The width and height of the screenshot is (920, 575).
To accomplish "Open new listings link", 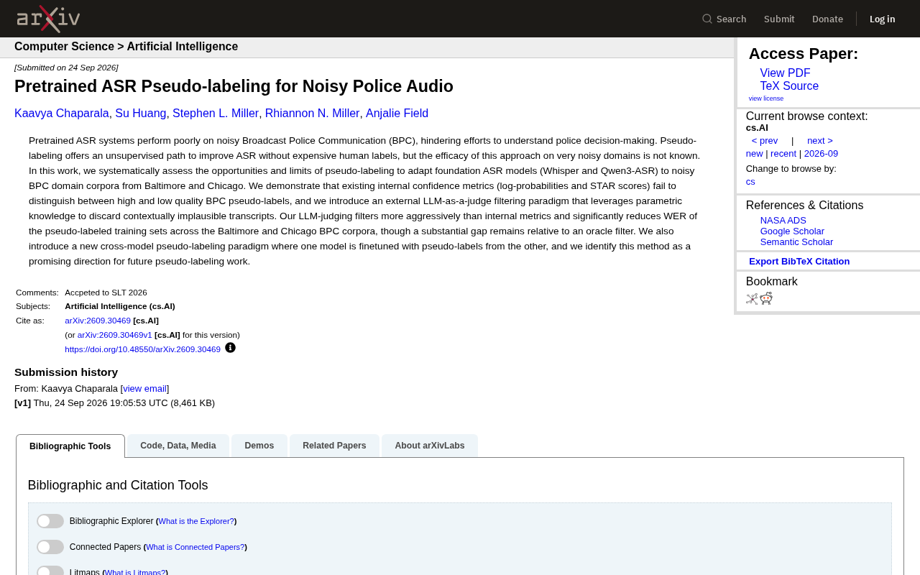I will pos(755,154).
